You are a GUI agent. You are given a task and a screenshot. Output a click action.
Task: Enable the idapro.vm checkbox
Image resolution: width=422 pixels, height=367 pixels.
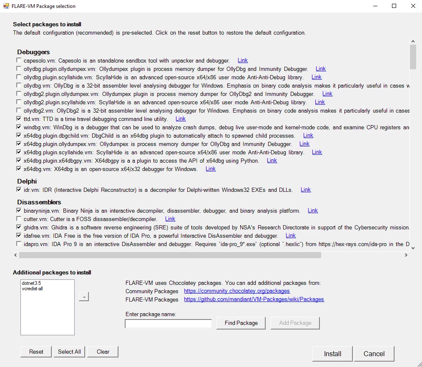coord(19,244)
